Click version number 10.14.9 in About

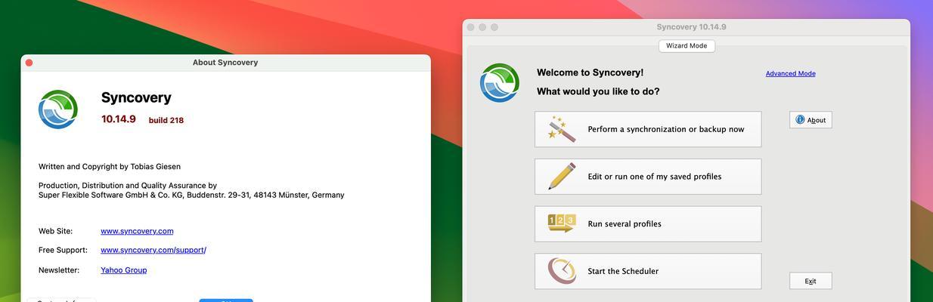[119, 119]
